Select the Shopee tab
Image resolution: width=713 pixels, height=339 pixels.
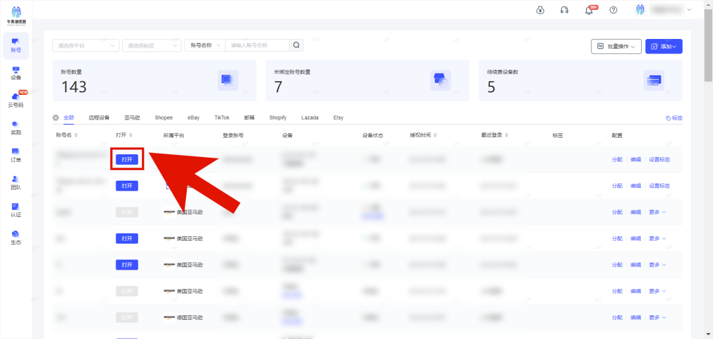164,117
